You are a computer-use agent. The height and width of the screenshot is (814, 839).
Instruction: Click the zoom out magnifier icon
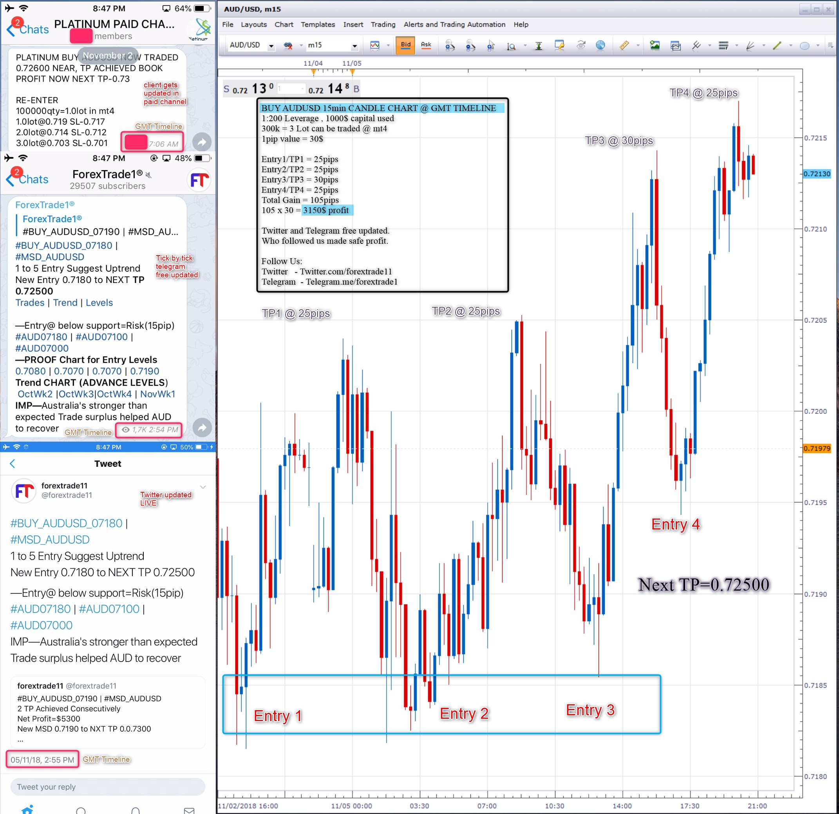[470, 45]
